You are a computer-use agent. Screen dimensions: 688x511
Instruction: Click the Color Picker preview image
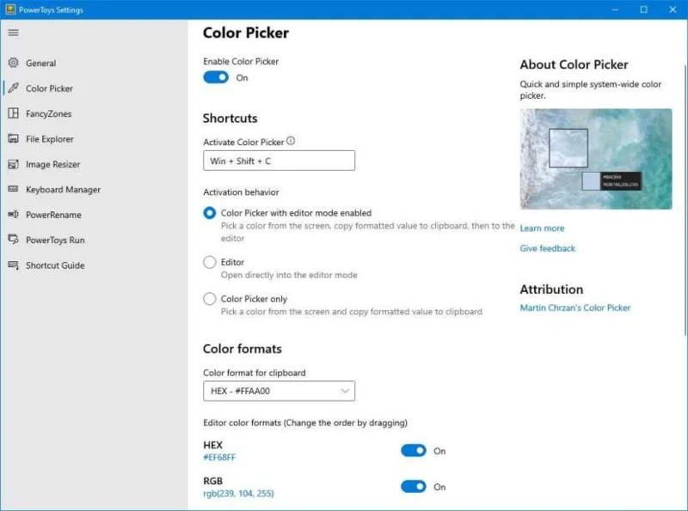pyautogui.click(x=596, y=159)
